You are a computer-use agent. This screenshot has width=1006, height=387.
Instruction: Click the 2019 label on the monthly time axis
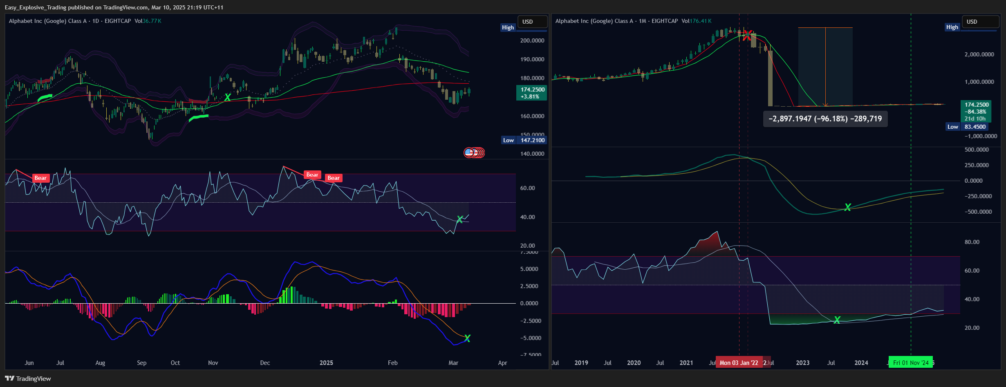point(581,363)
